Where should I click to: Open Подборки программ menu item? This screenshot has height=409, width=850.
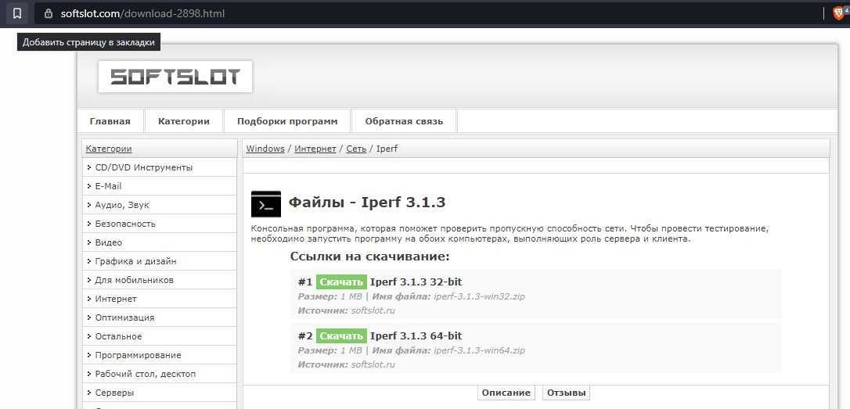coord(287,121)
